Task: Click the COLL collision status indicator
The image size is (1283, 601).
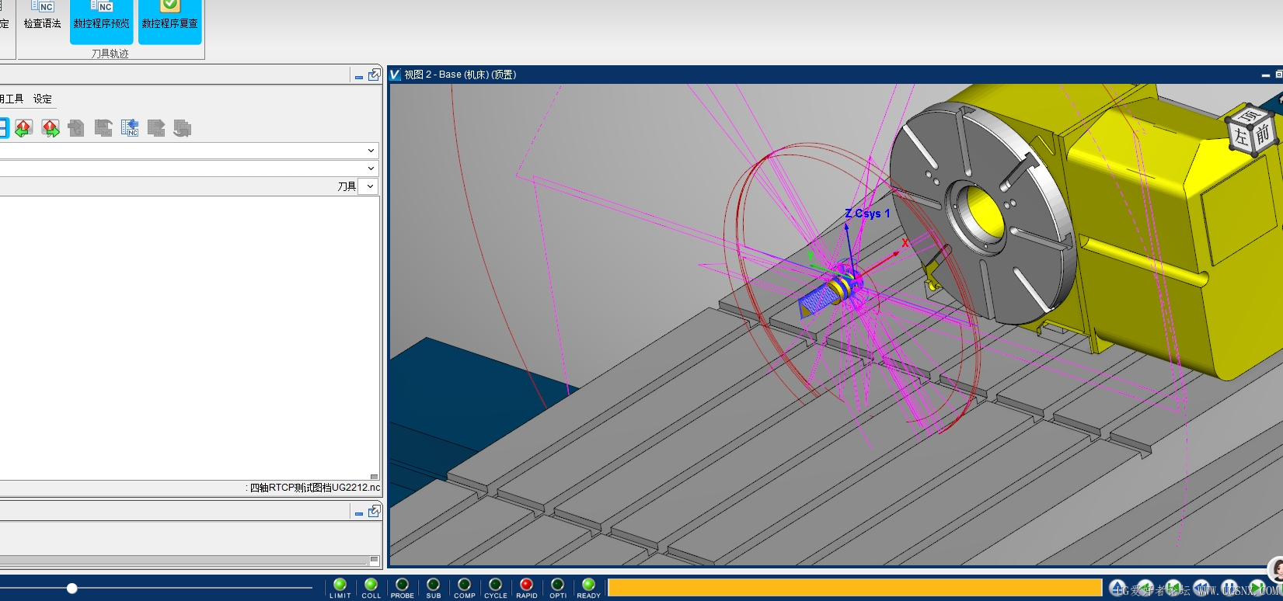Action: pyautogui.click(x=371, y=585)
